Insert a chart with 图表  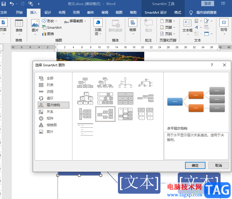click(x=48, y=34)
